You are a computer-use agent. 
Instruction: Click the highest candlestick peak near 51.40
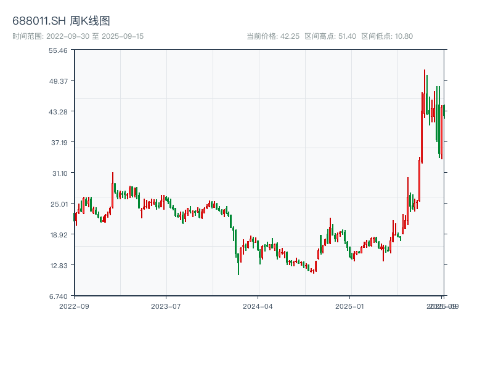click(425, 71)
